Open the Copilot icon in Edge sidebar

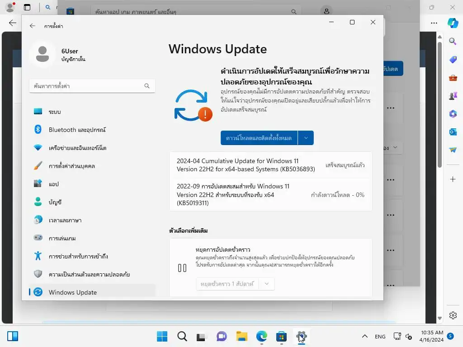point(453,23)
